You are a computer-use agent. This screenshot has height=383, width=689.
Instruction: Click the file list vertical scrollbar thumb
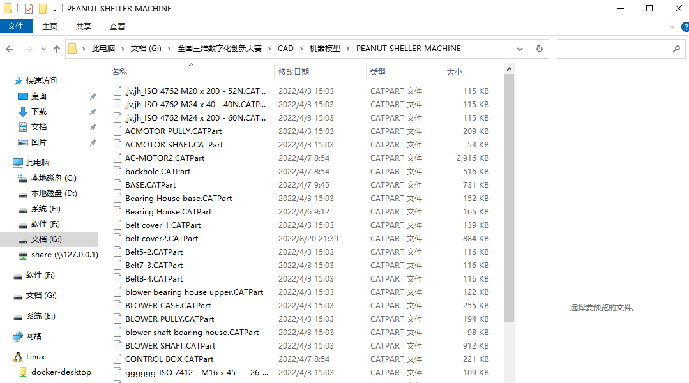509,198
